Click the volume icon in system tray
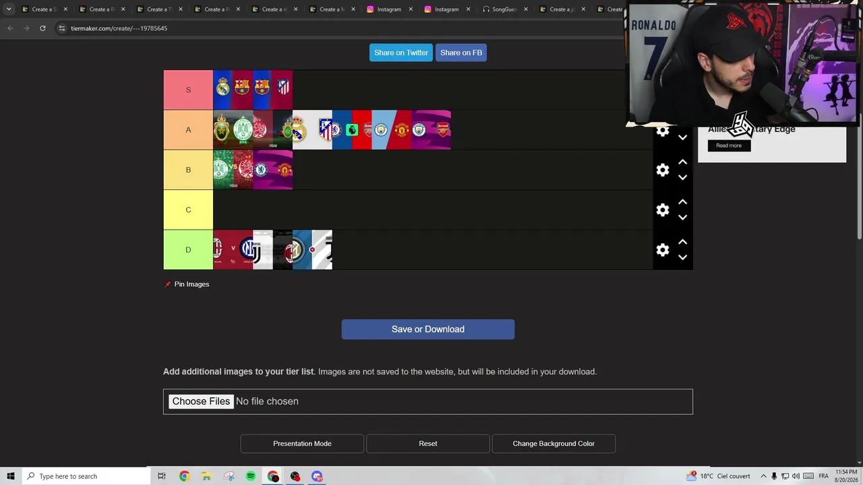 pyautogui.click(x=796, y=476)
